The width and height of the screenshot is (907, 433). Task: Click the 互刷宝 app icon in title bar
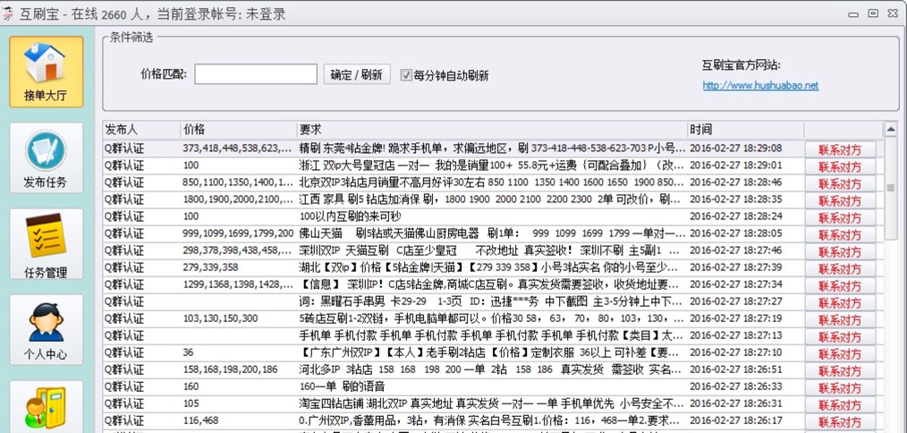[8, 14]
